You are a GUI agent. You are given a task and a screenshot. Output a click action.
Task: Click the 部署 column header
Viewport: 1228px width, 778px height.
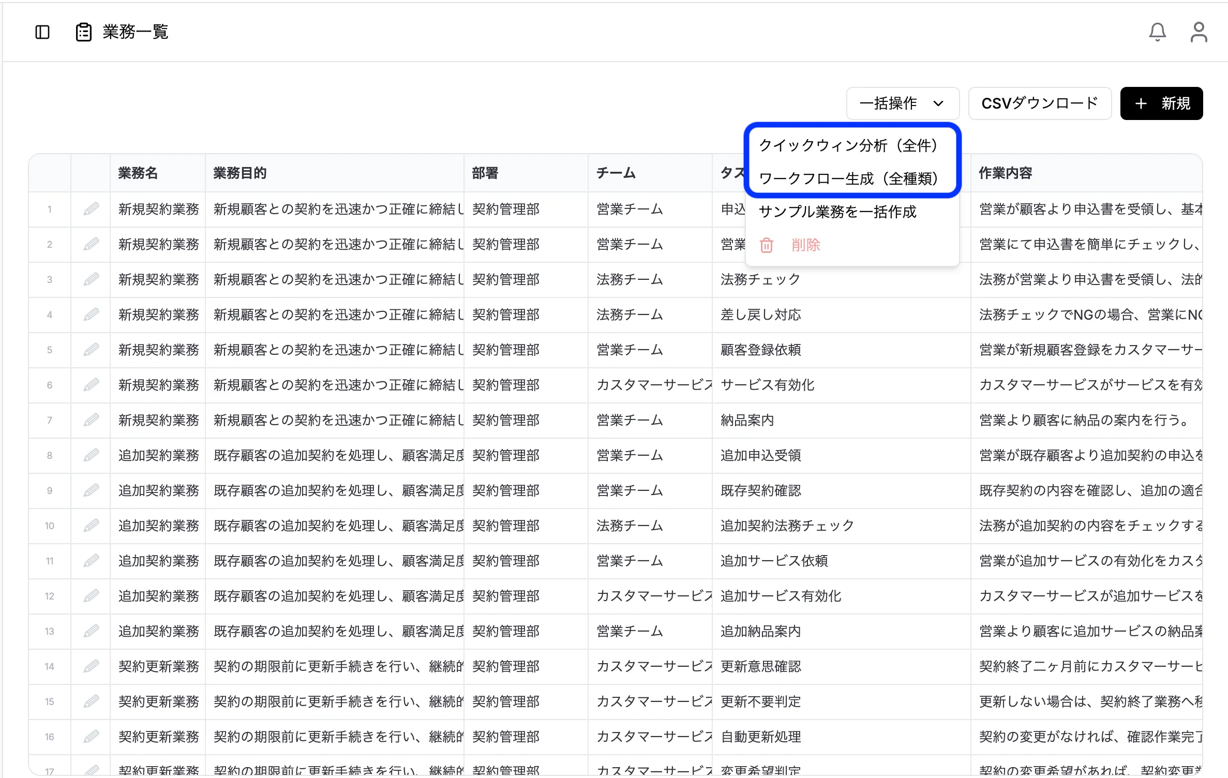tap(526, 173)
